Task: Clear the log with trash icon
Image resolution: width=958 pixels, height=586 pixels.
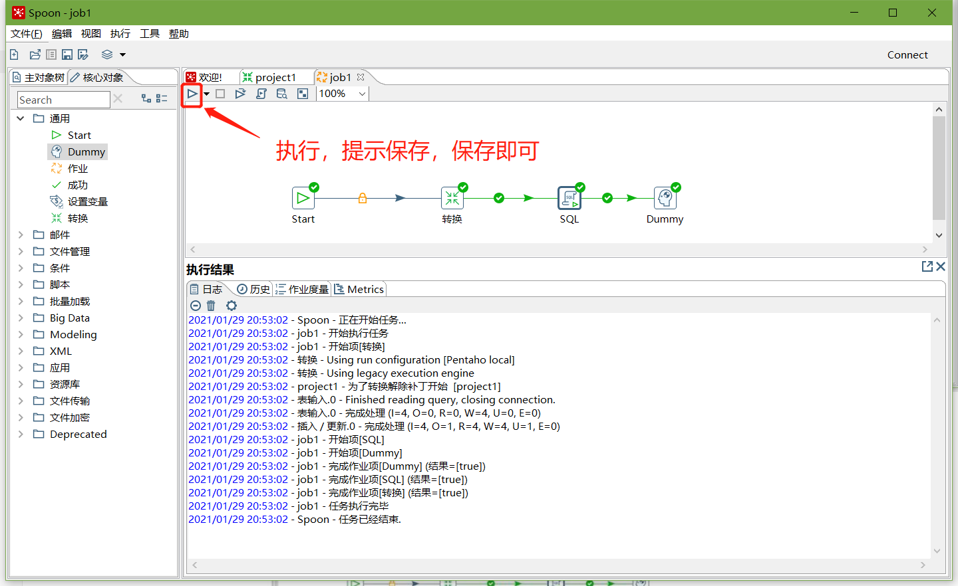Action: [211, 306]
